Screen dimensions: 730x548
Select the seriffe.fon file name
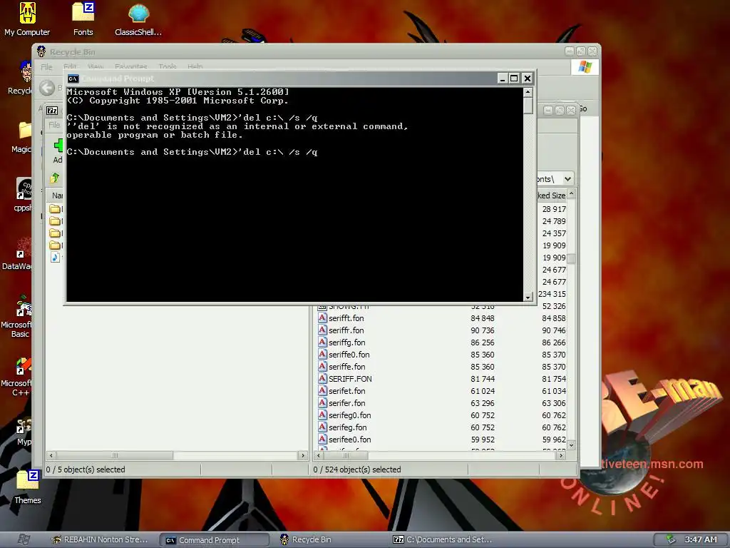347,366
